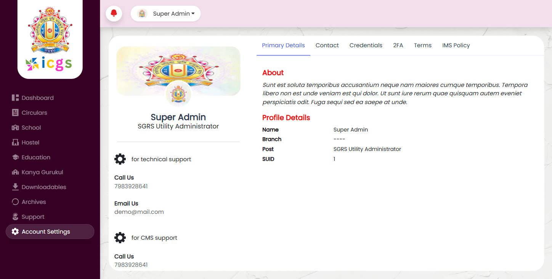Click the Downloadables download arrow icon
The height and width of the screenshot is (279, 552).
coord(15,187)
